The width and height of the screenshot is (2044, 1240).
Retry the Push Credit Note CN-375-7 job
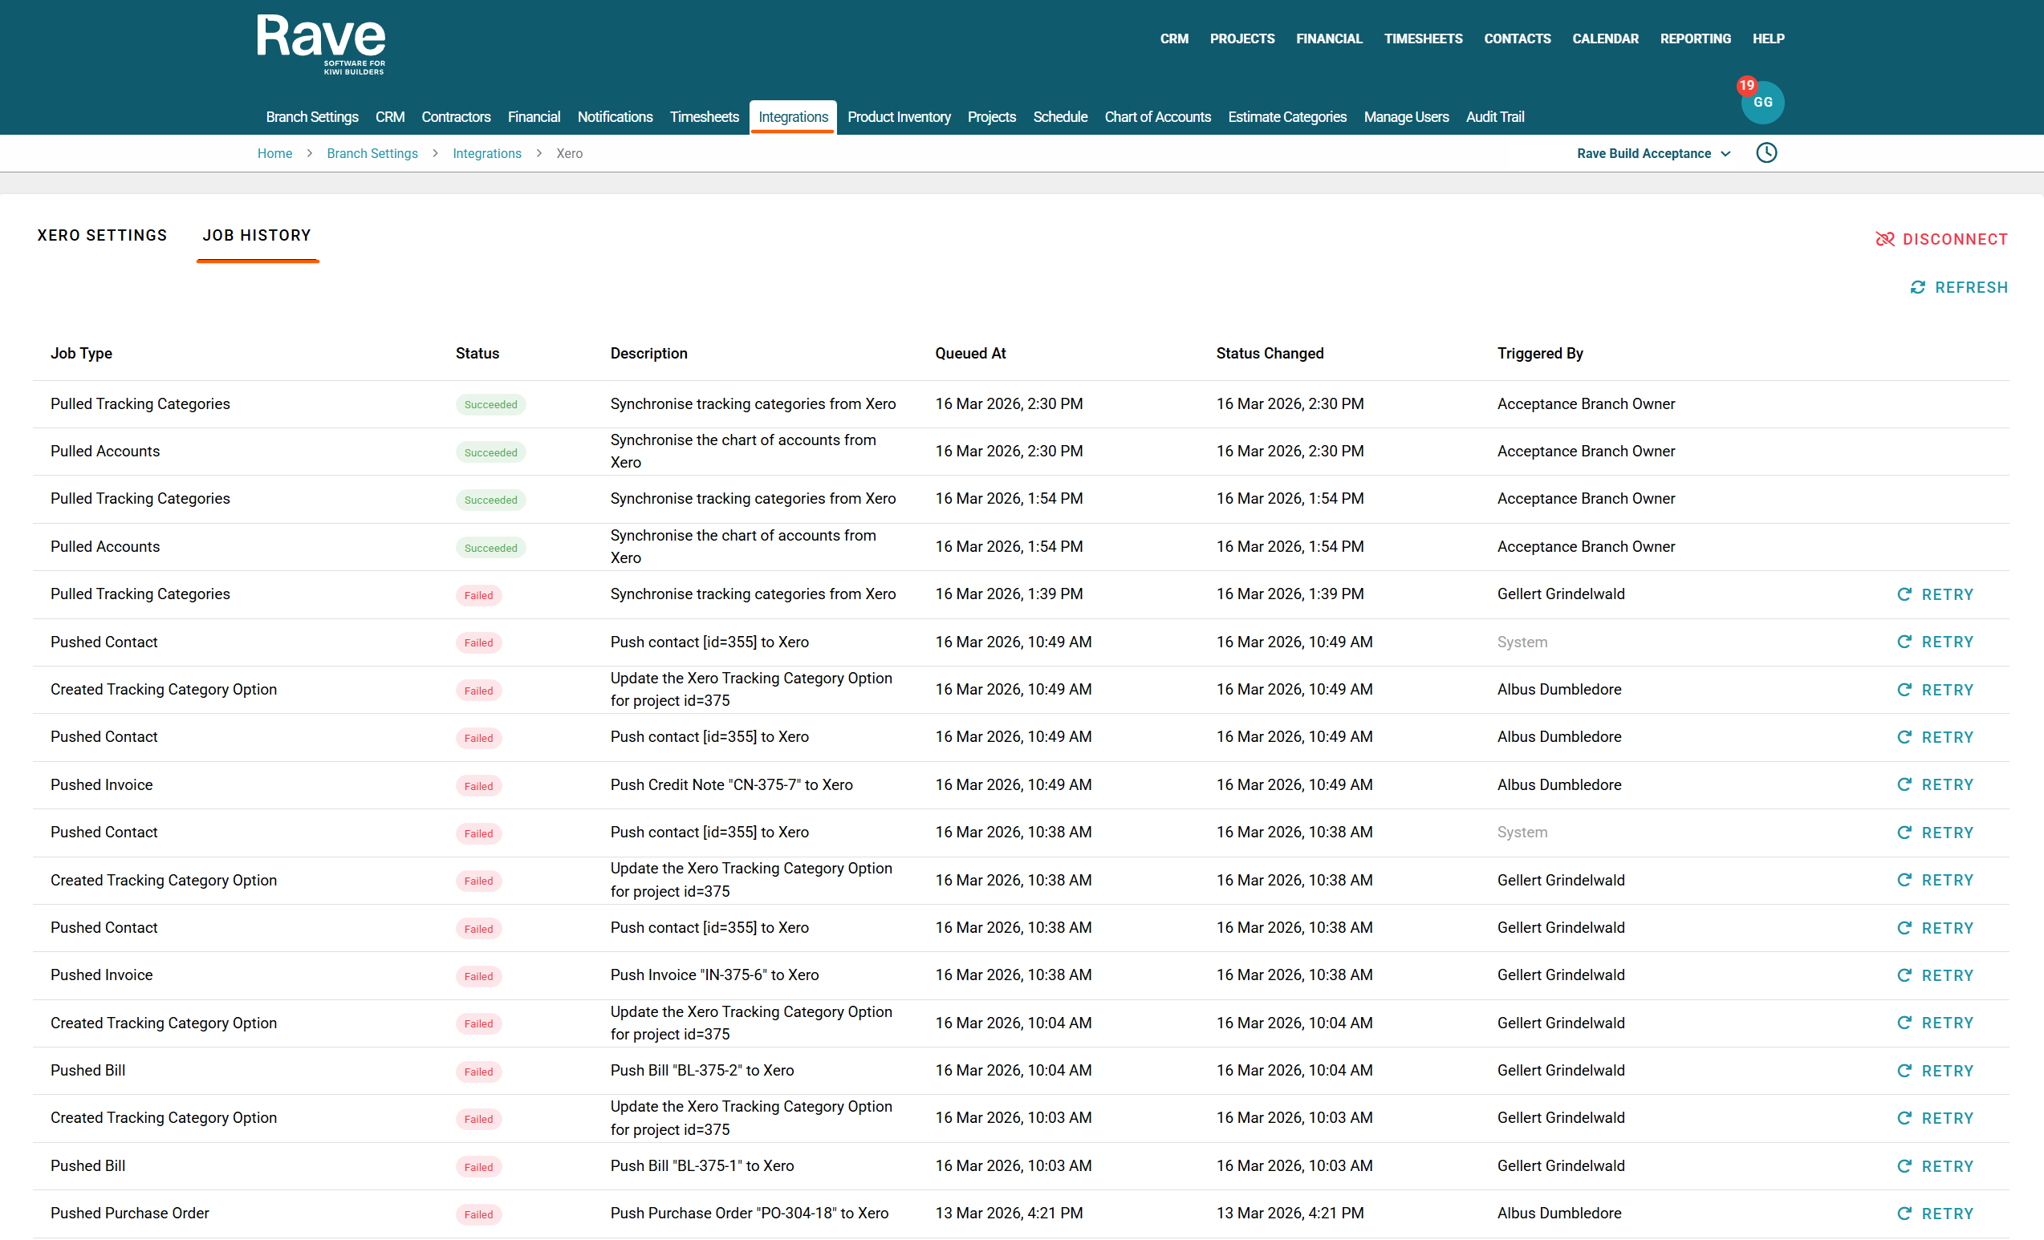(x=1936, y=785)
